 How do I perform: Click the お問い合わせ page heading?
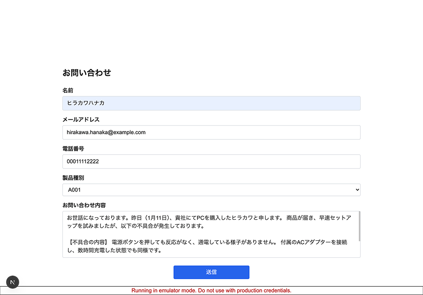[87, 73]
